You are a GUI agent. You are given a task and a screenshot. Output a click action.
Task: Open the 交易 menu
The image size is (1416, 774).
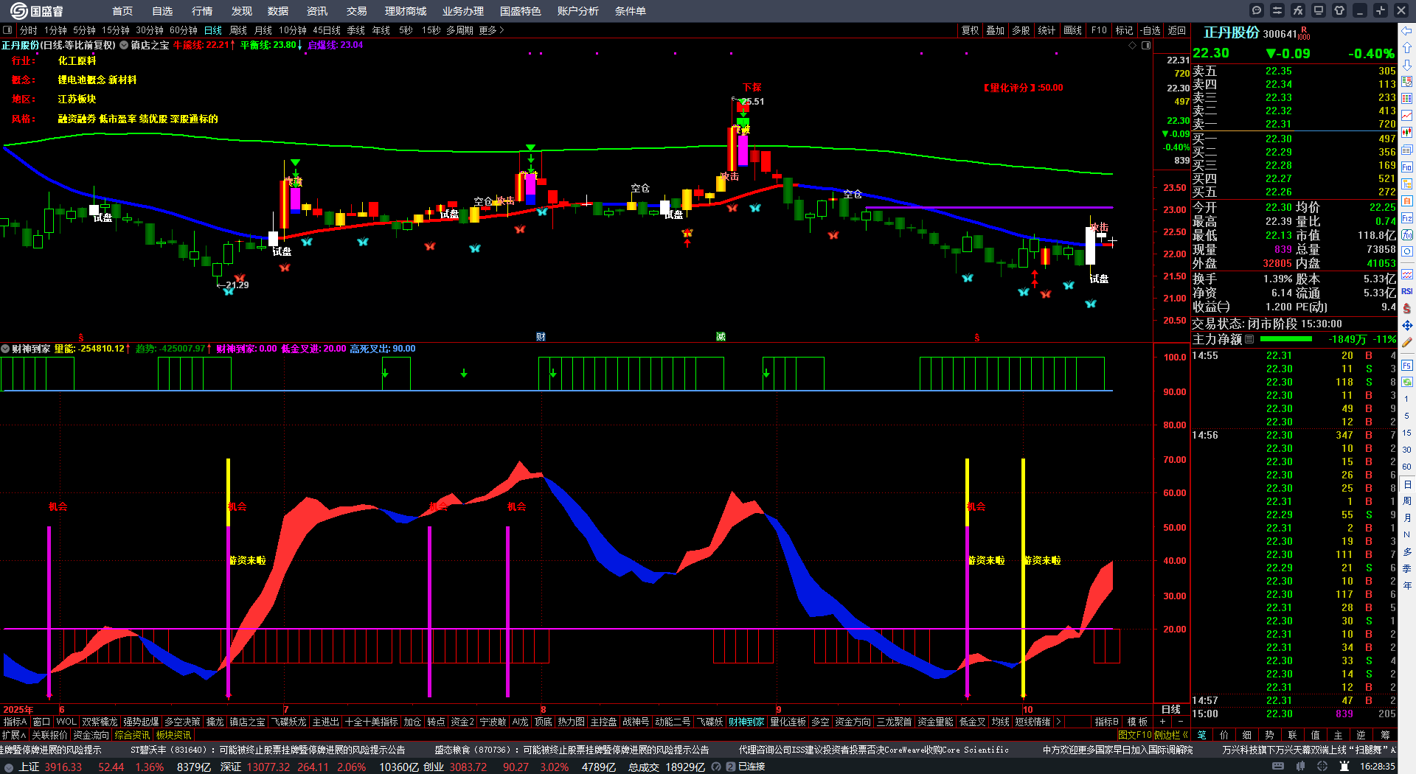tap(357, 11)
